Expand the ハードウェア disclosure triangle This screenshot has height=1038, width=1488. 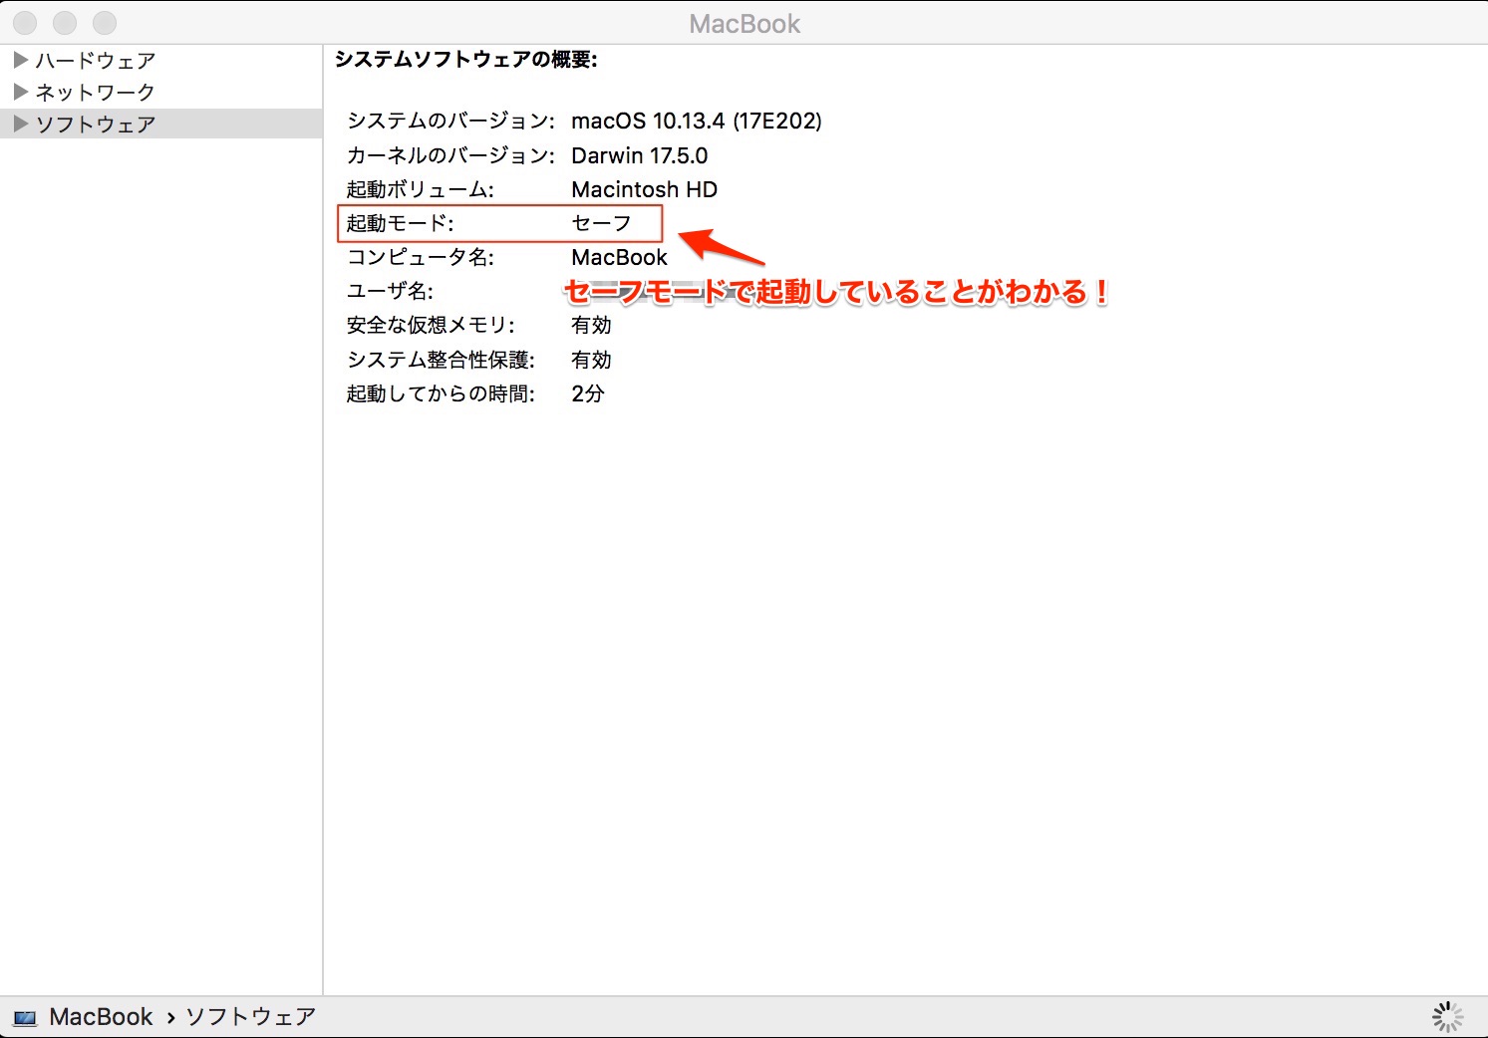(20, 60)
